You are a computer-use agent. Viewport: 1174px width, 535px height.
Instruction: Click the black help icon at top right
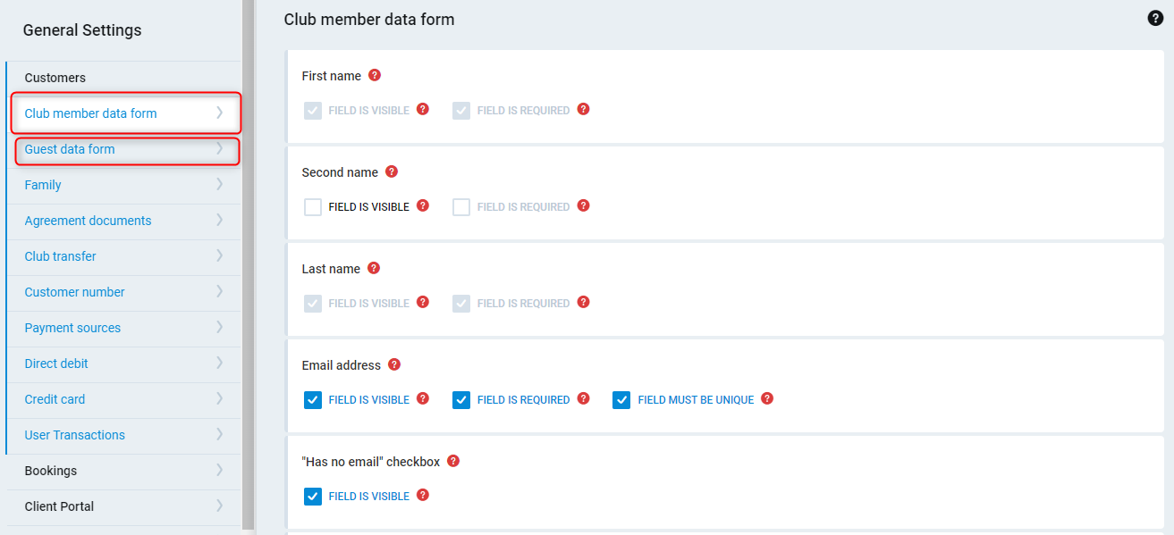(x=1155, y=18)
